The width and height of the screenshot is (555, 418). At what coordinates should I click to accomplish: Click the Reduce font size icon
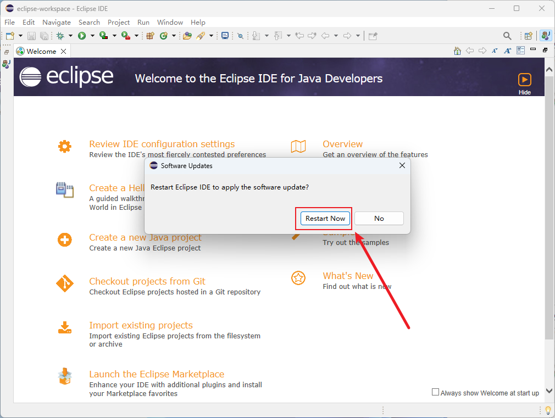495,51
